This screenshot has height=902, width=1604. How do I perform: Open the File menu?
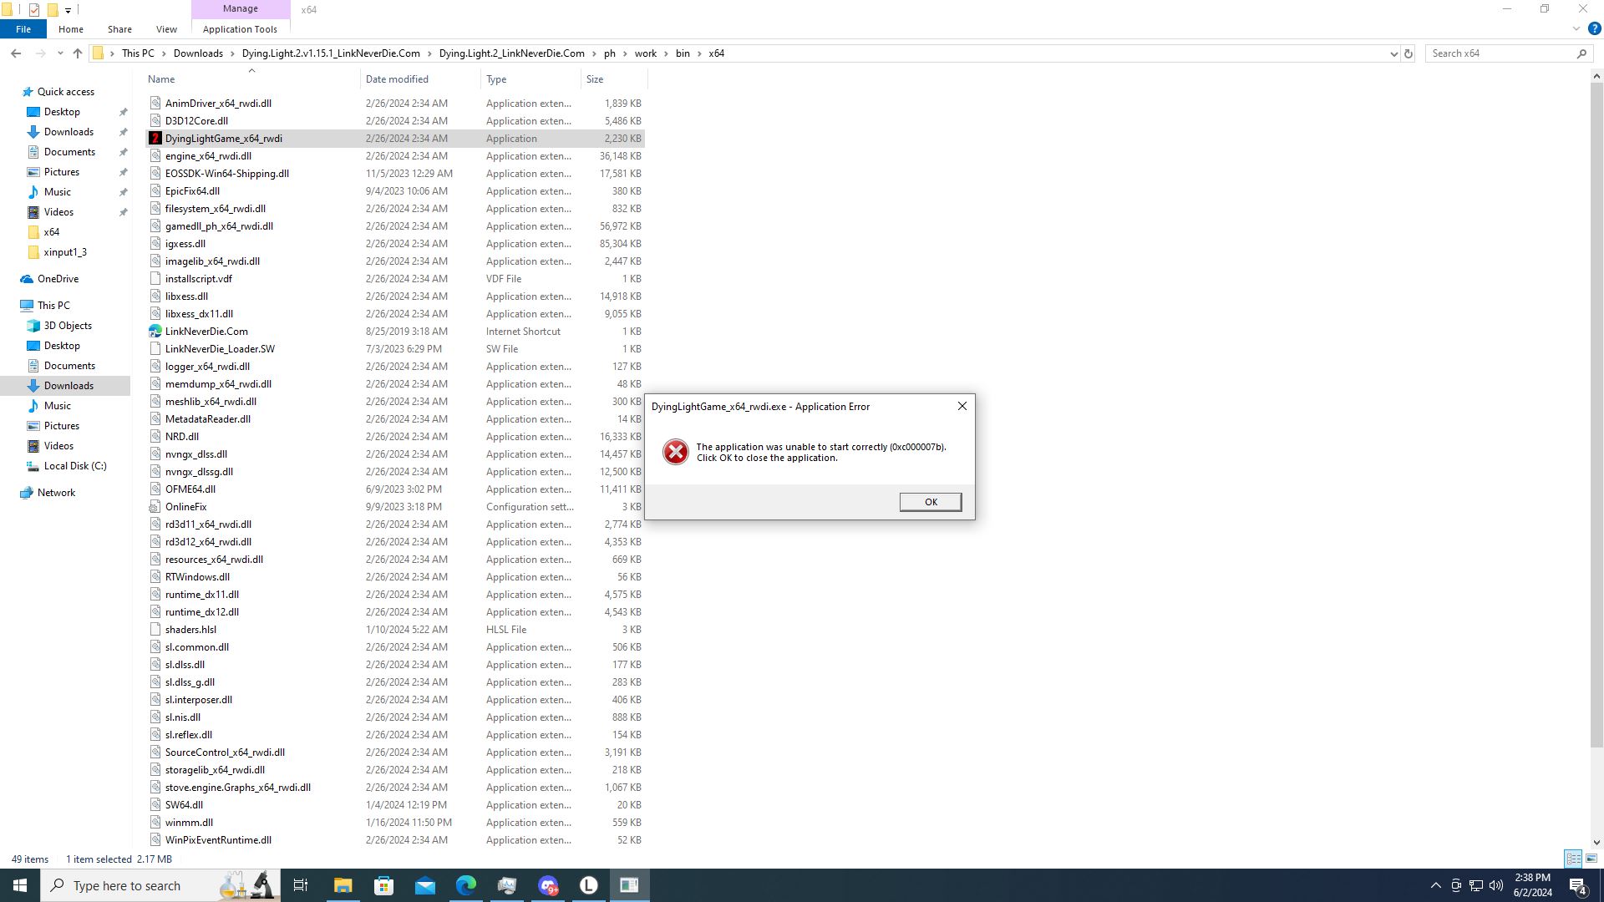pos(23,29)
